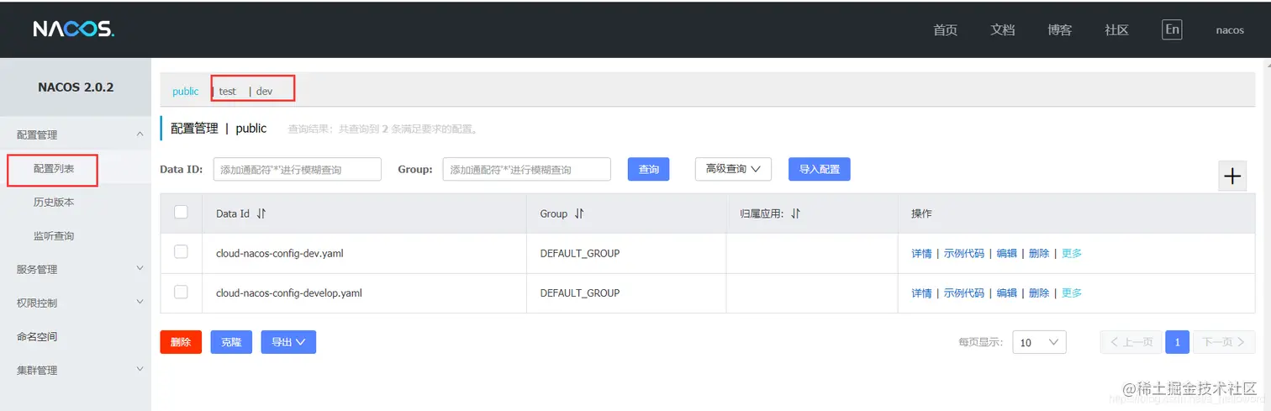
Task: Click the blue 查询 button
Action: [649, 169]
